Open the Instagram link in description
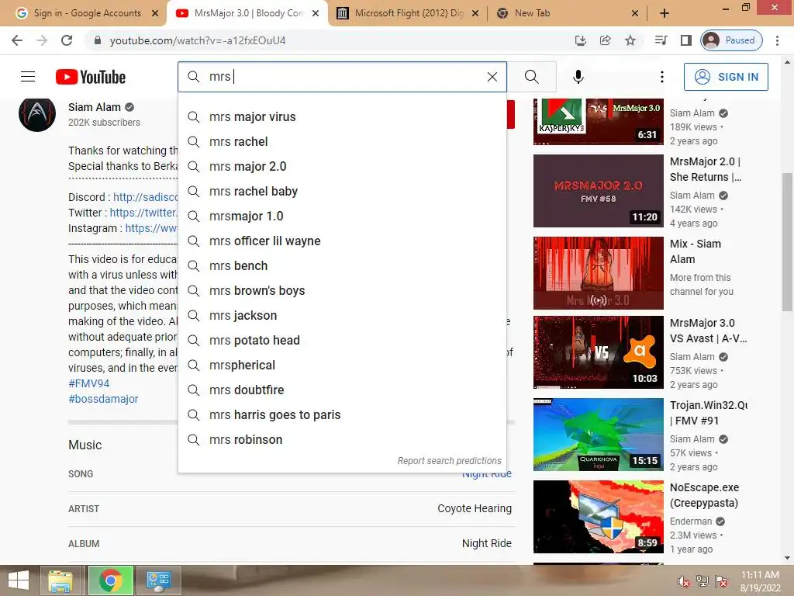 click(151, 229)
